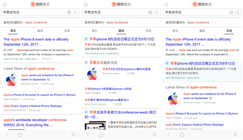The height and width of the screenshot is (140, 243).
Task: Click translation icon beside 苹果全球开发者大会 title
Action: [86, 112]
